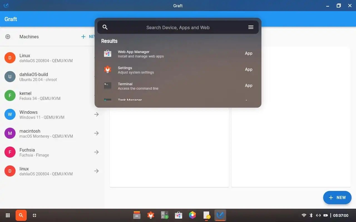Click the Graft app icon in taskbar
Screen dimensions: 356x222
(x=220, y=215)
